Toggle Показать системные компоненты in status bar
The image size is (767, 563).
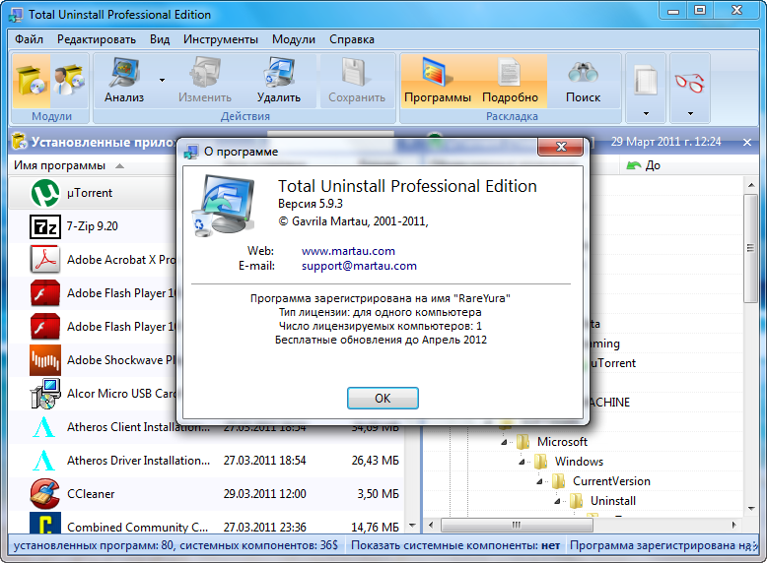455,545
